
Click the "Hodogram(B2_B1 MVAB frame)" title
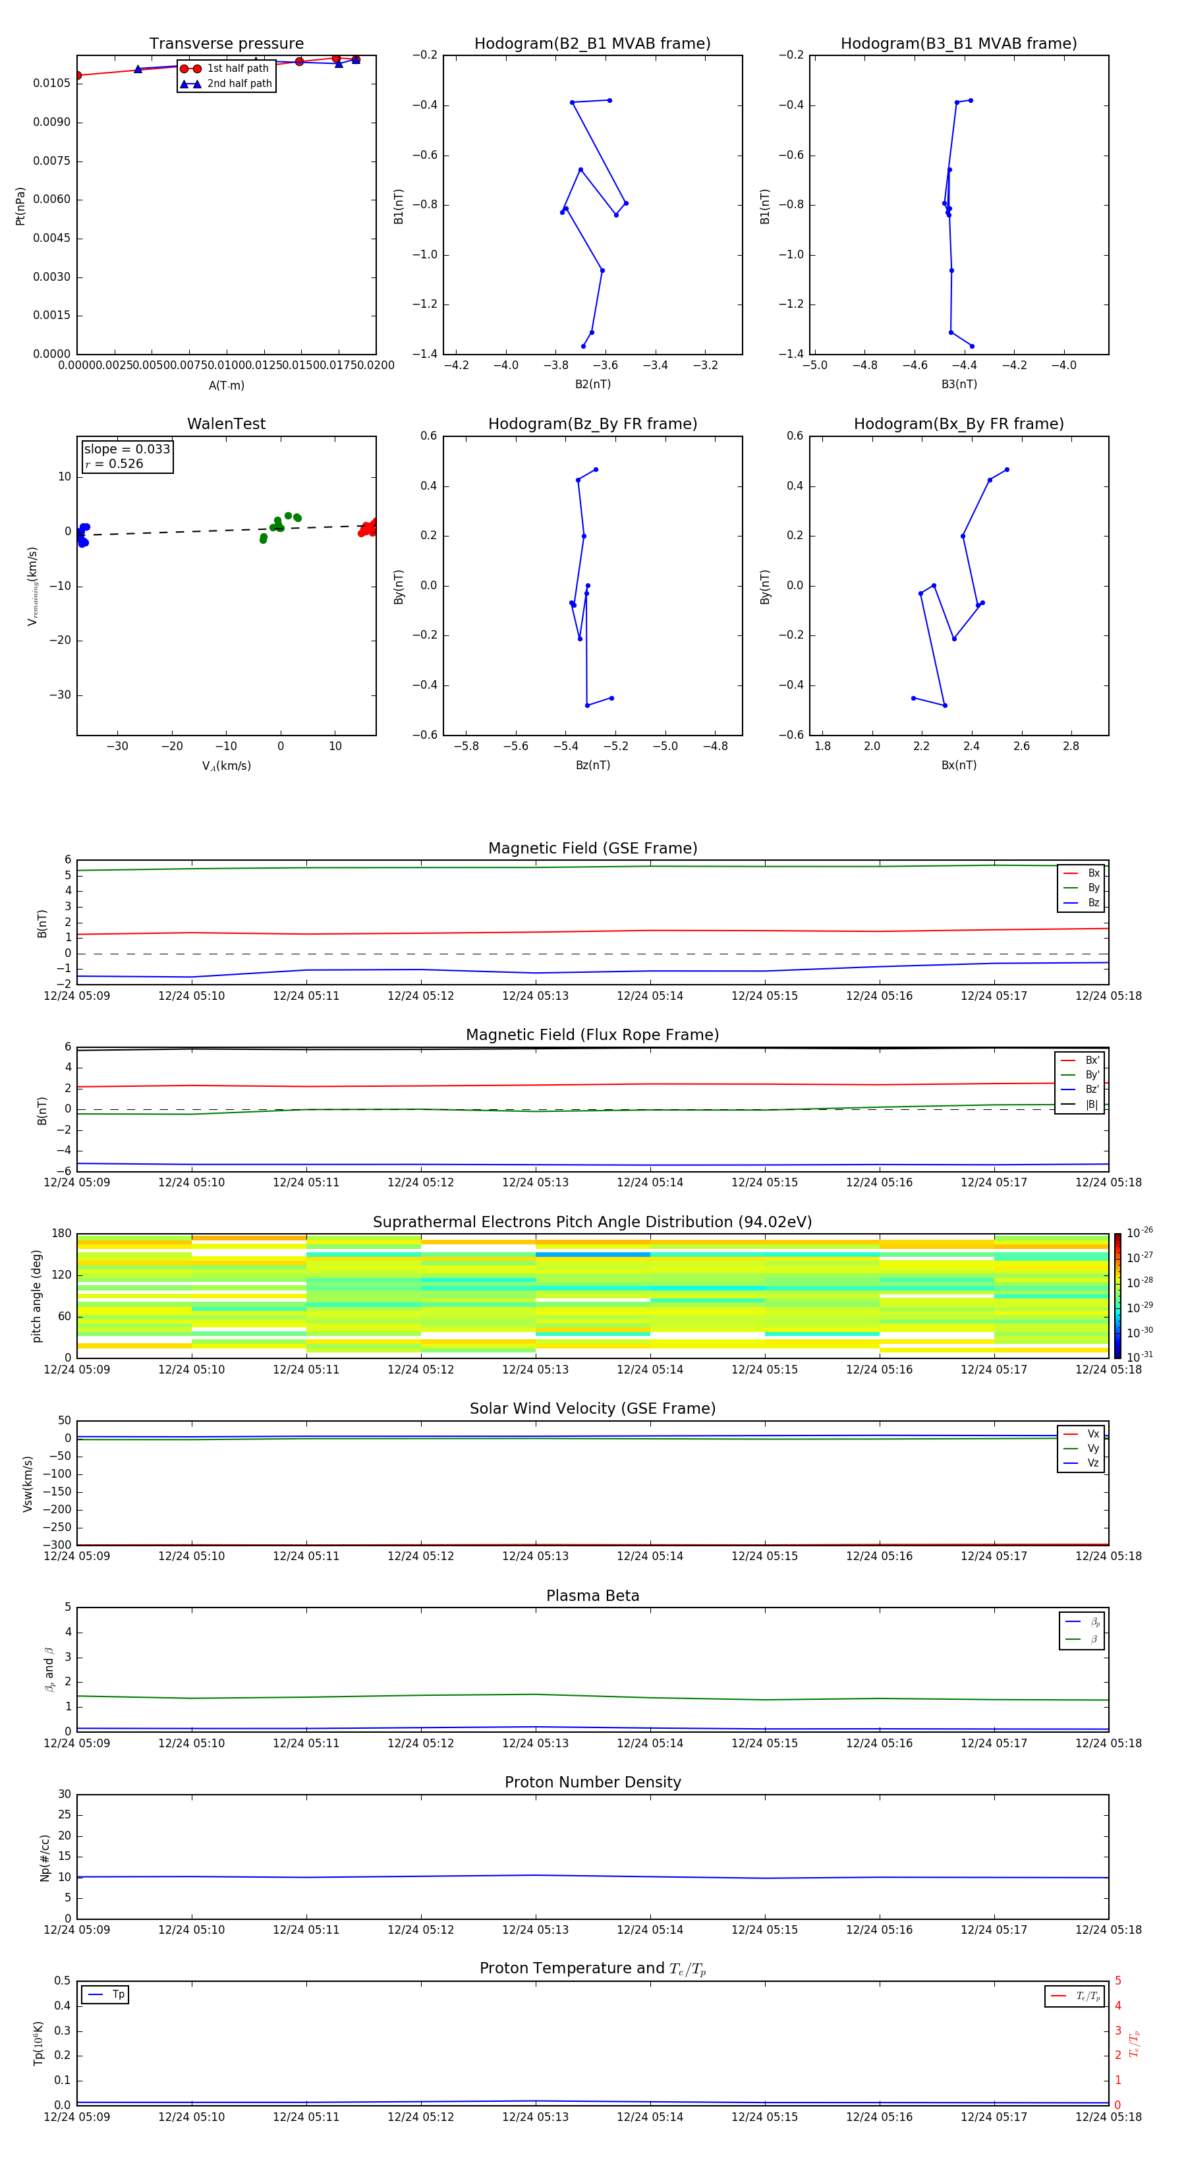tap(592, 44)
